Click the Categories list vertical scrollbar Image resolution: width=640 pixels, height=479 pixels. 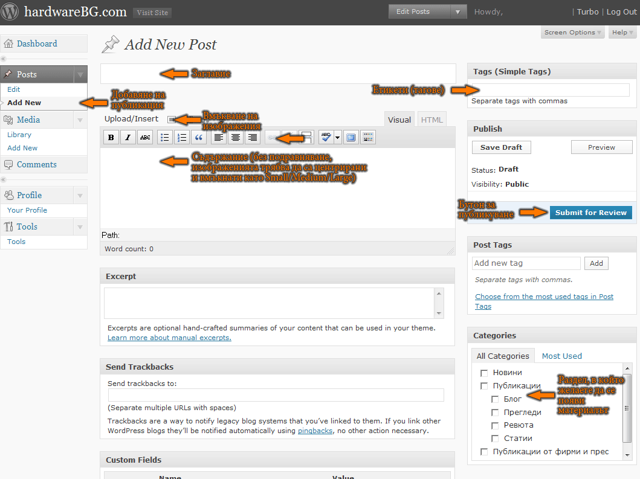click(x=627, y=408)
